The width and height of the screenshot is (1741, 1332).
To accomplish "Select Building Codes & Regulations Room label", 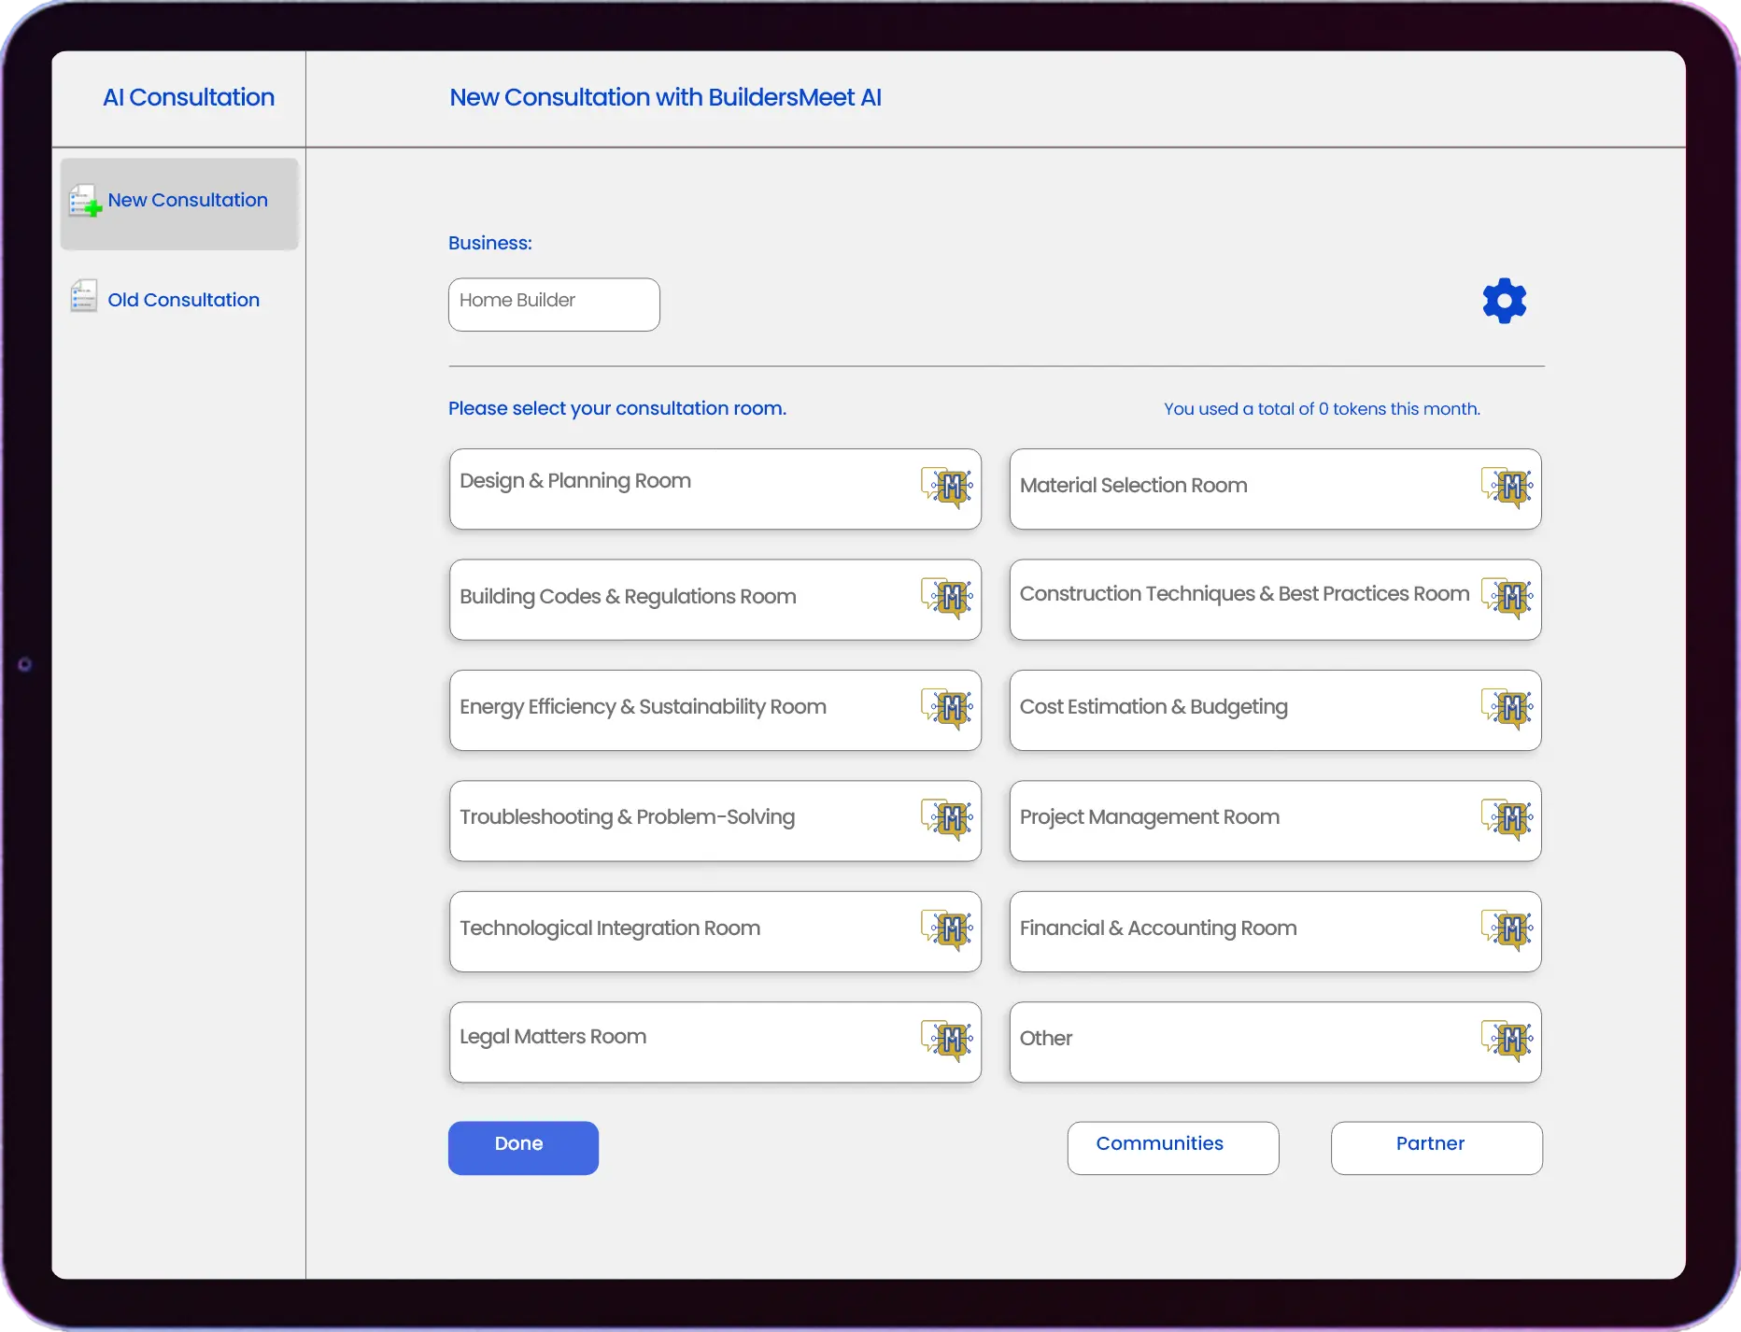I will (x=628, y=597).
